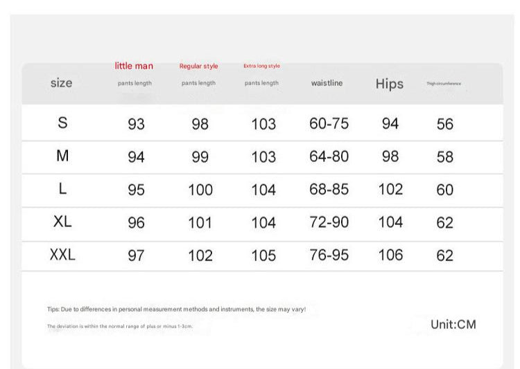Click the 'size' column header
This screenshot has height=369, width=520.
(x=61, y=83)
